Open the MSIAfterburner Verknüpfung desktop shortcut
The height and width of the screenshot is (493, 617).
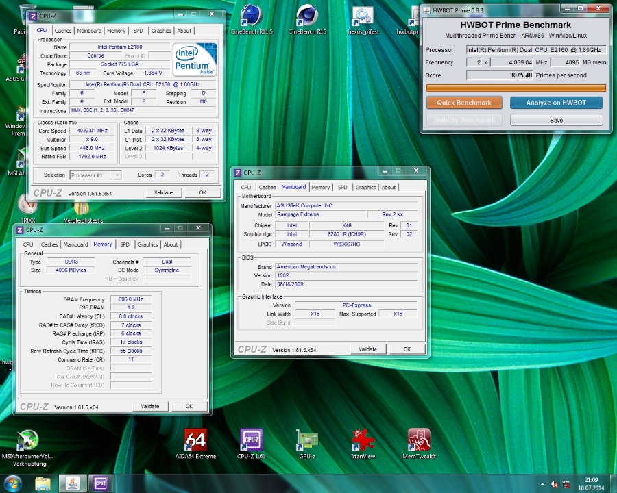pos(27,448)
